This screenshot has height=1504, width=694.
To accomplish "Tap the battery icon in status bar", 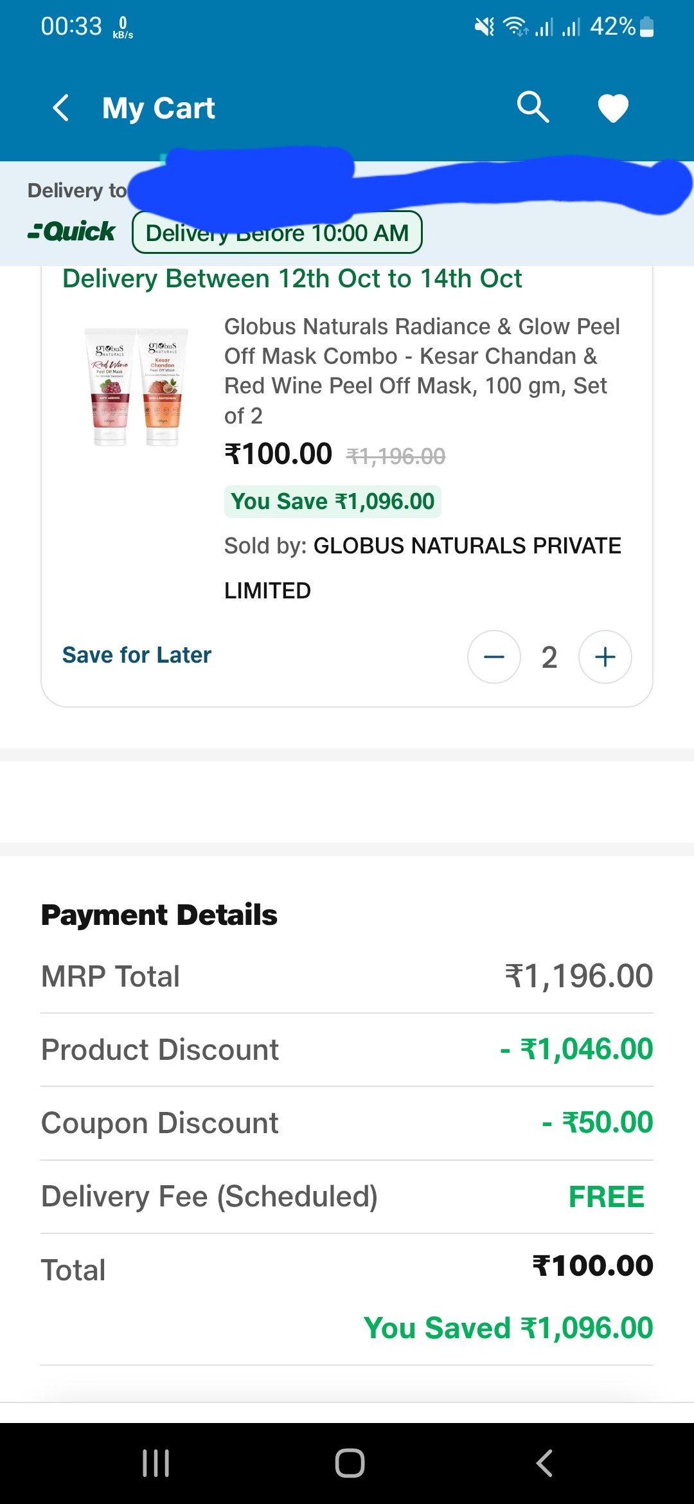I will [647, 27].
